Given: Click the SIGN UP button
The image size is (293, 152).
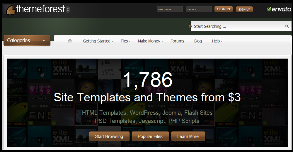Looking at the screenshot, I should [244, 9].
